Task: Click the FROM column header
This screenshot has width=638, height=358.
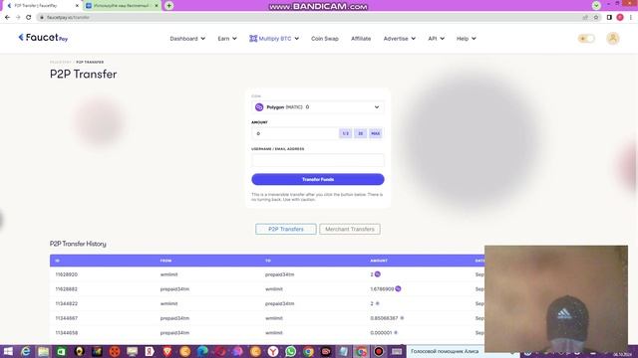Action: [165, 261]
